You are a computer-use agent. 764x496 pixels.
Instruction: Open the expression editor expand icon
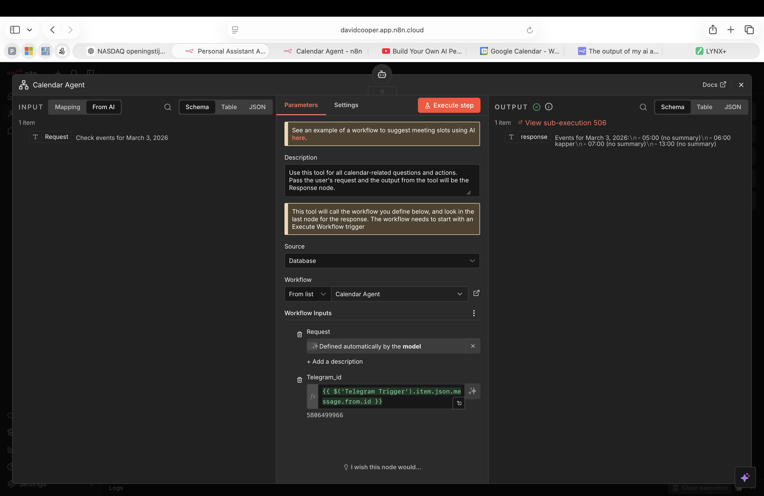click(x=459, y=403)
